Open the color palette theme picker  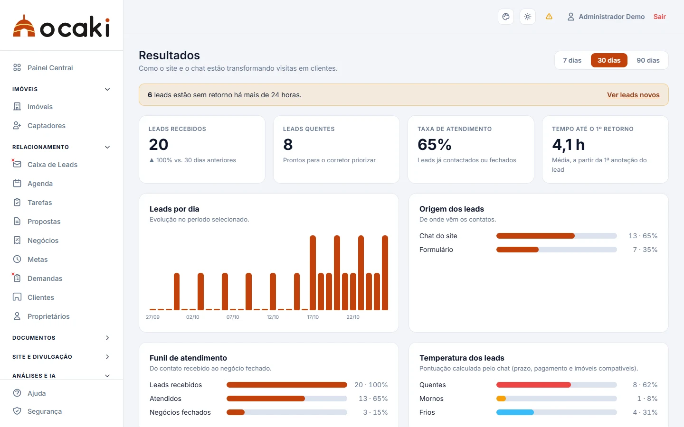click(x=506, y=17)
